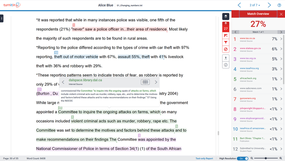Click the help question mark icon

(279, 5)
